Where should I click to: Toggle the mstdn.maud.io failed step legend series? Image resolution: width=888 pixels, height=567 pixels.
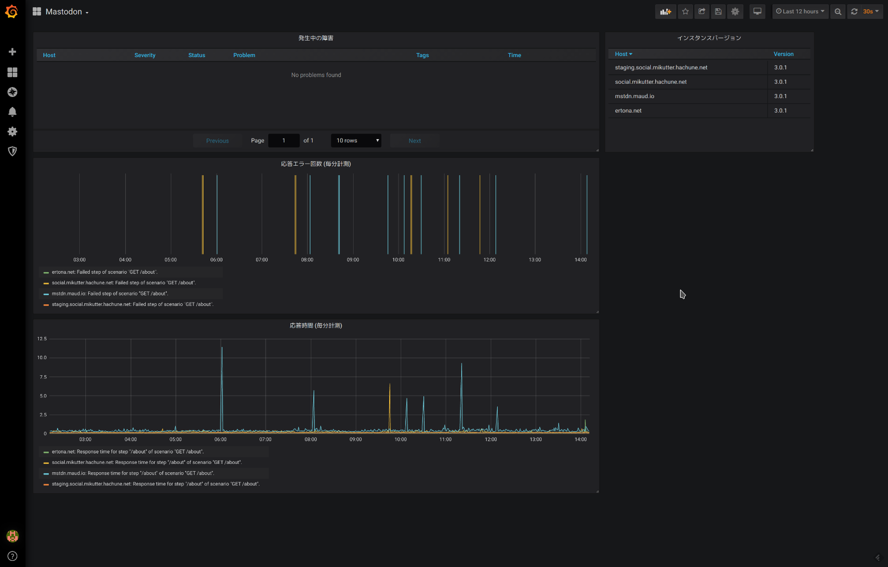click(110, 294)
